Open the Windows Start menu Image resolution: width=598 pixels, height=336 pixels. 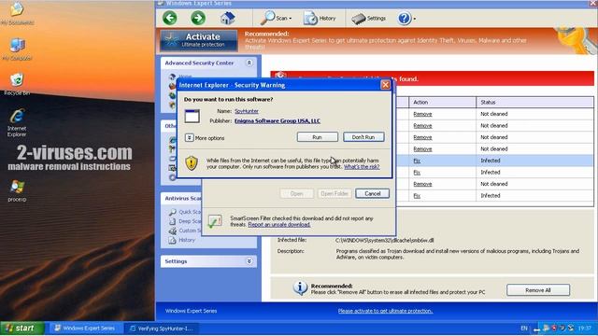pyautogui.click(x=21, y=328)
